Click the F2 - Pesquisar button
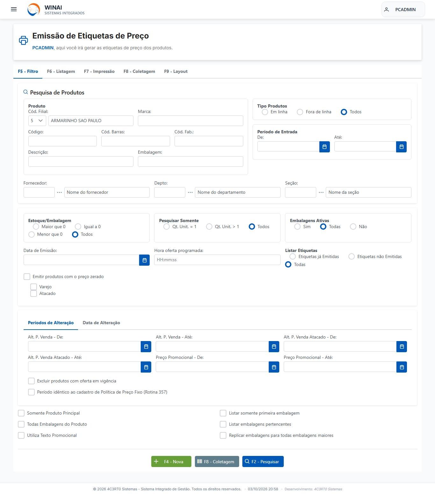 coord(263,462)
